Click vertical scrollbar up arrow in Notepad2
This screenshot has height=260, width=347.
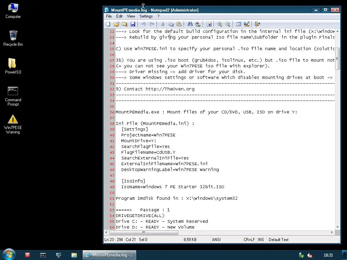pyautogui.click(x=338, y=31)
